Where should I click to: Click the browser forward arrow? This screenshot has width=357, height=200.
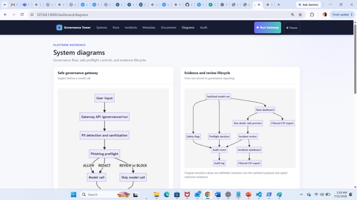point(14,15)
